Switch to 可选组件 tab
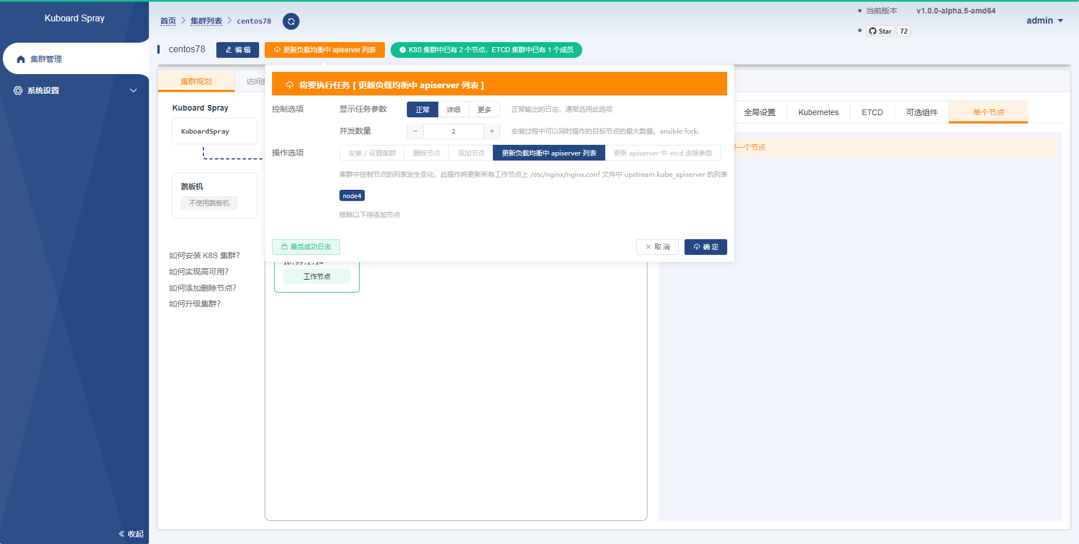This screenshot has width=1079, height=544. point(922,112)
